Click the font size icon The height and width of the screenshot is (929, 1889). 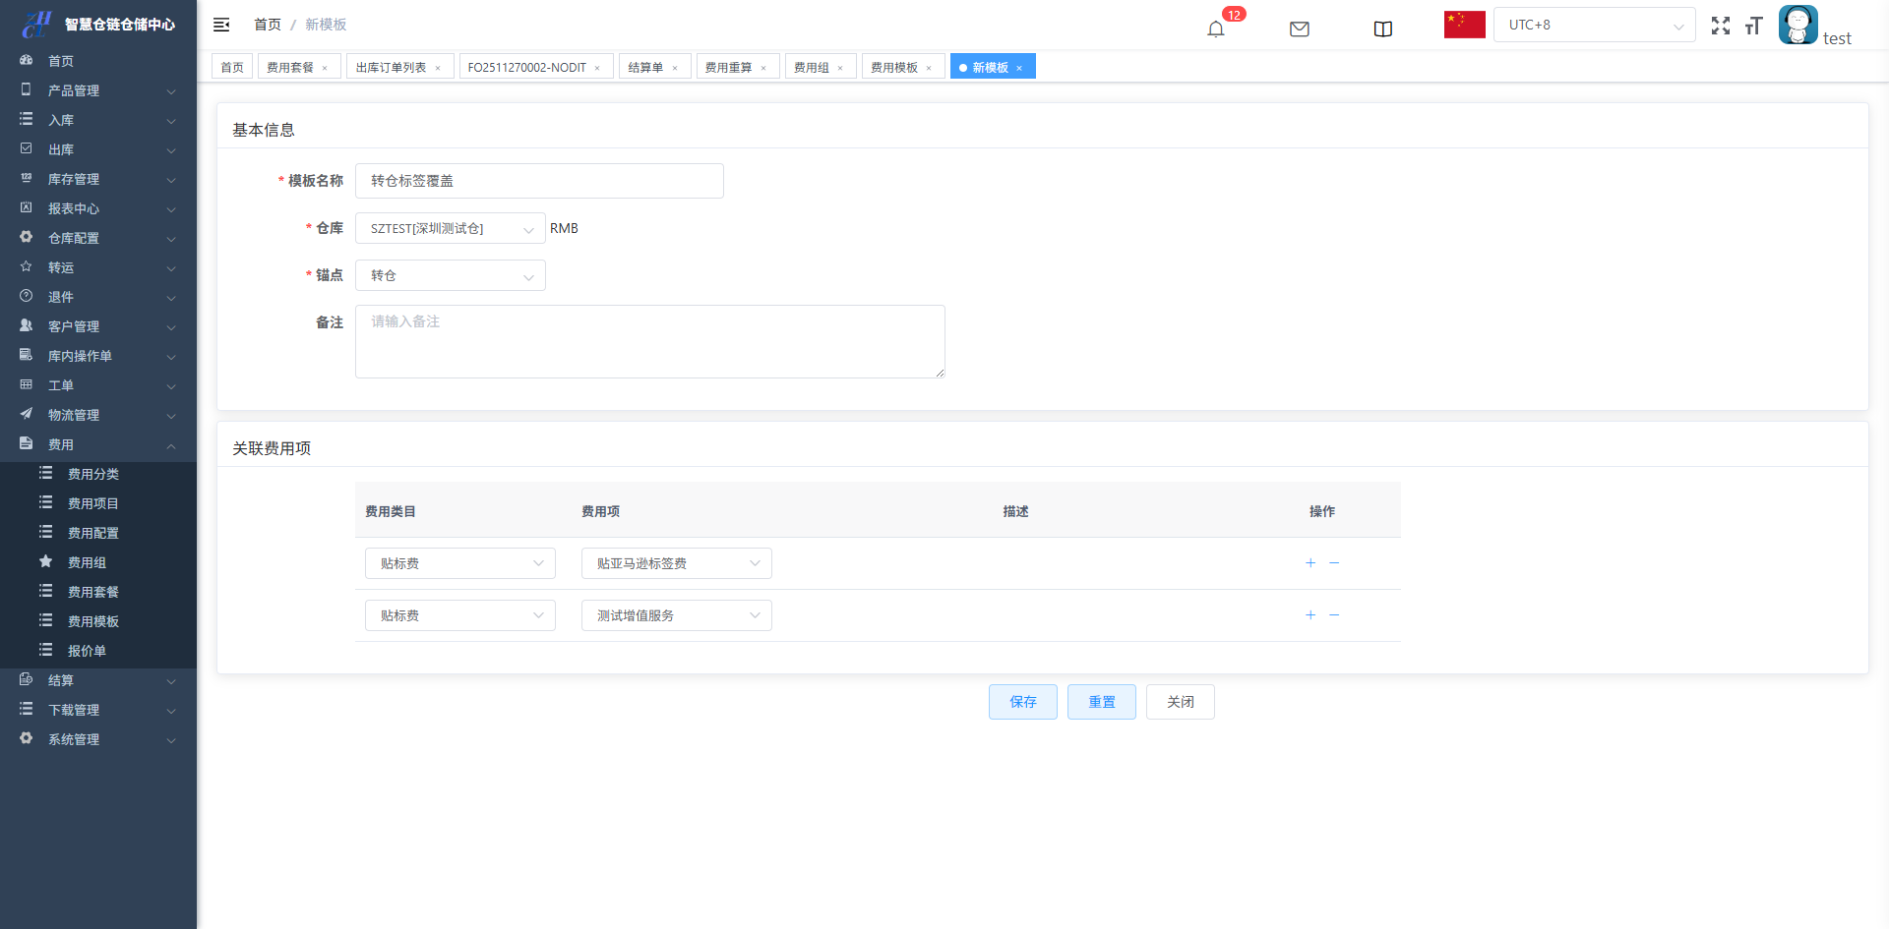(1753, 26)
